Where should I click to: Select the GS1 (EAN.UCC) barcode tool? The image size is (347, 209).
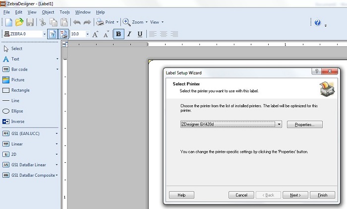pyautogui.click(x=21, y=134)
